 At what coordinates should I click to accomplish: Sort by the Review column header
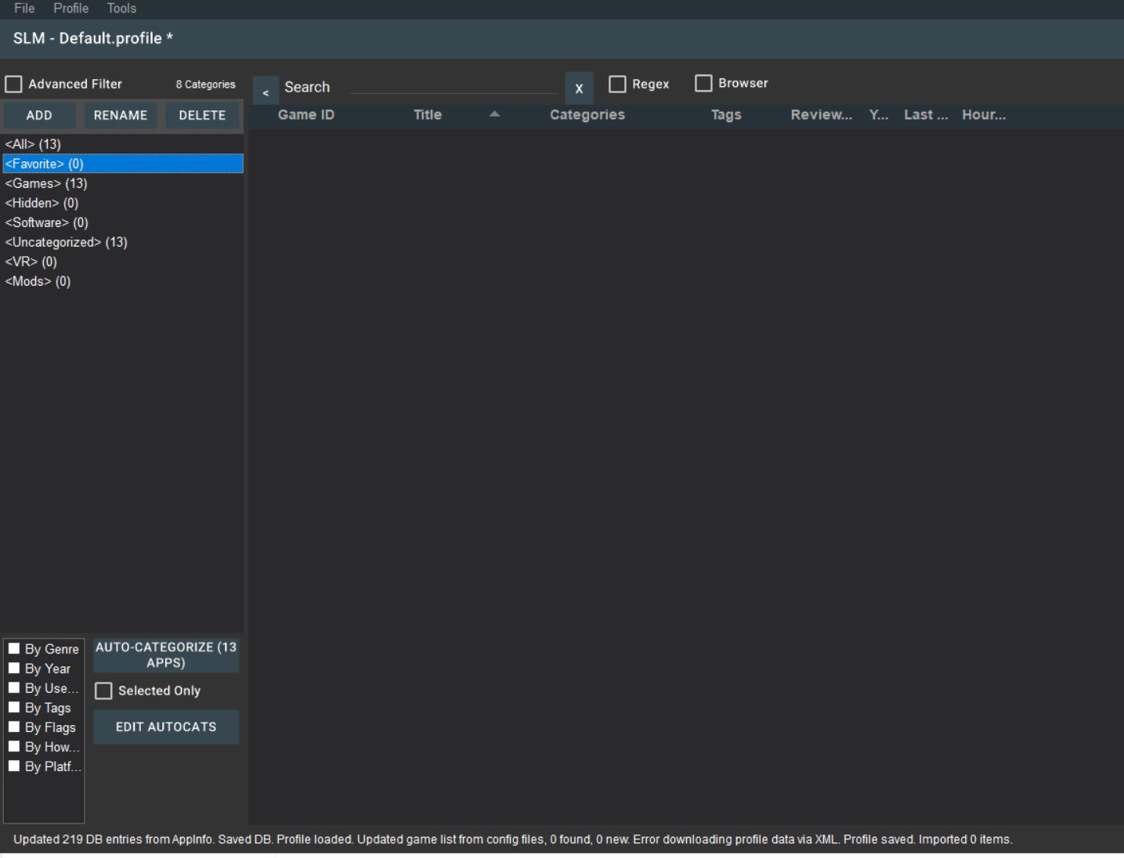[821, 115]
